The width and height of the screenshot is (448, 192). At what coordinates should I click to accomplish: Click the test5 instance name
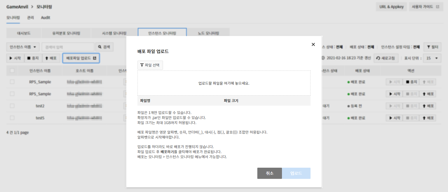coord(40,118)
